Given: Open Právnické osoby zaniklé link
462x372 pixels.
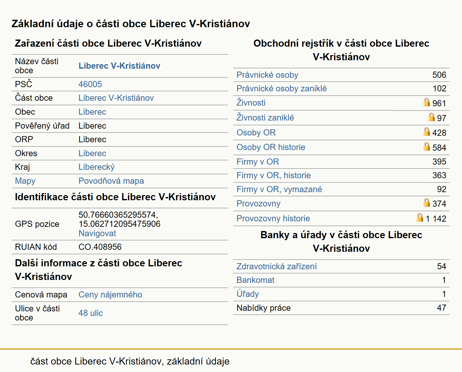Looking at the screenshot, I should 282,88.
